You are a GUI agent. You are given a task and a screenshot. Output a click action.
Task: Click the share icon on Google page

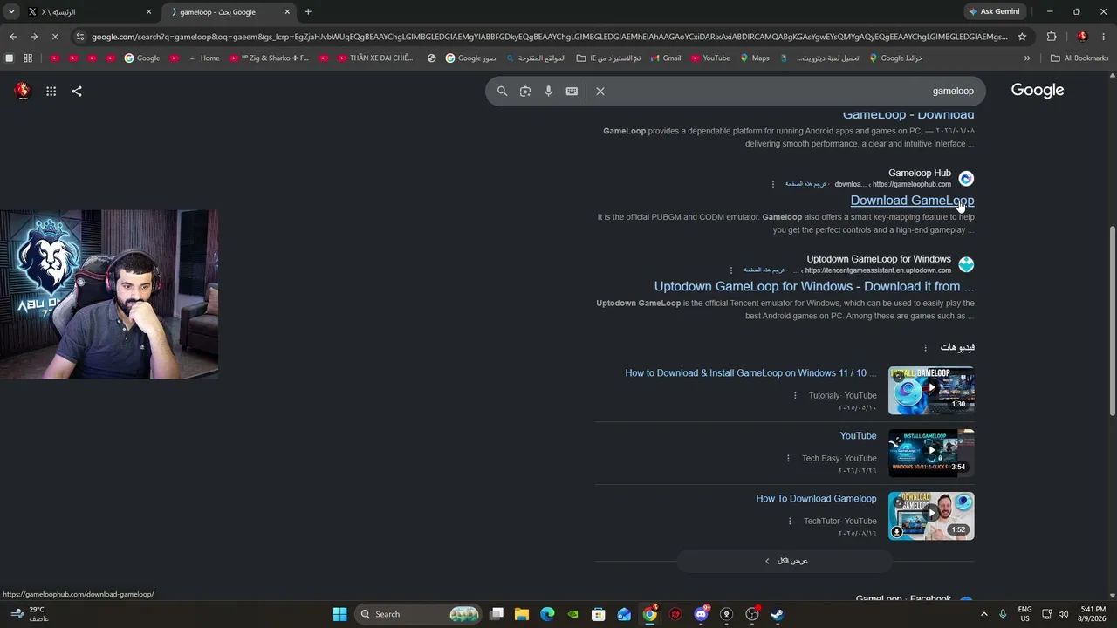click(x=77, y=91)
